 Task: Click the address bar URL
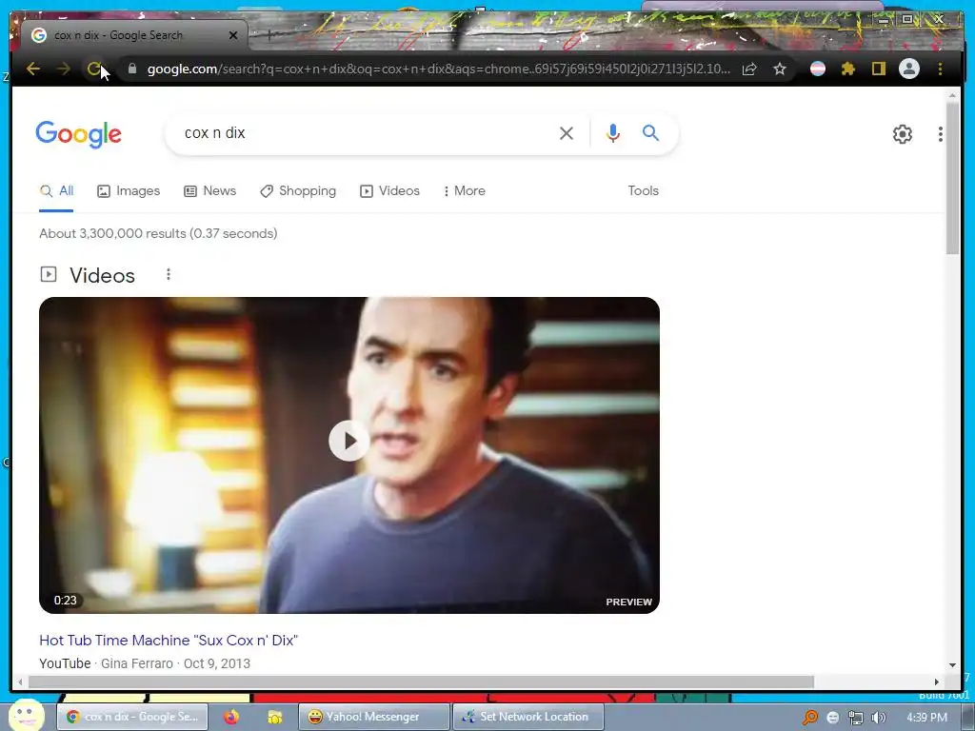[438, 69]
